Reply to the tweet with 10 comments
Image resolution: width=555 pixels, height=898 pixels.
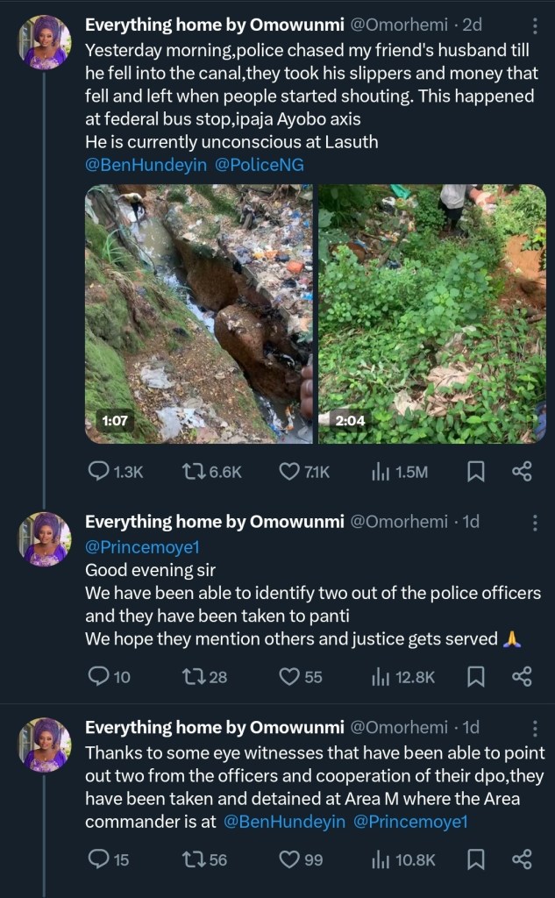pyautogui.click(x=100, y=676)
